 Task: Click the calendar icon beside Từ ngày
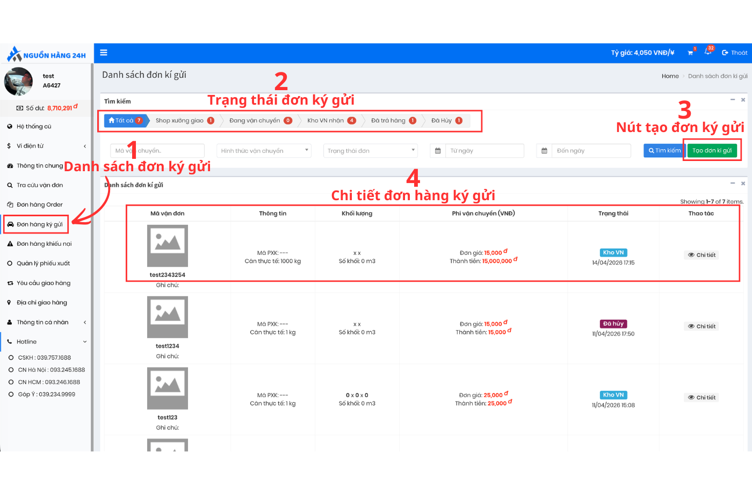(438, 151)
